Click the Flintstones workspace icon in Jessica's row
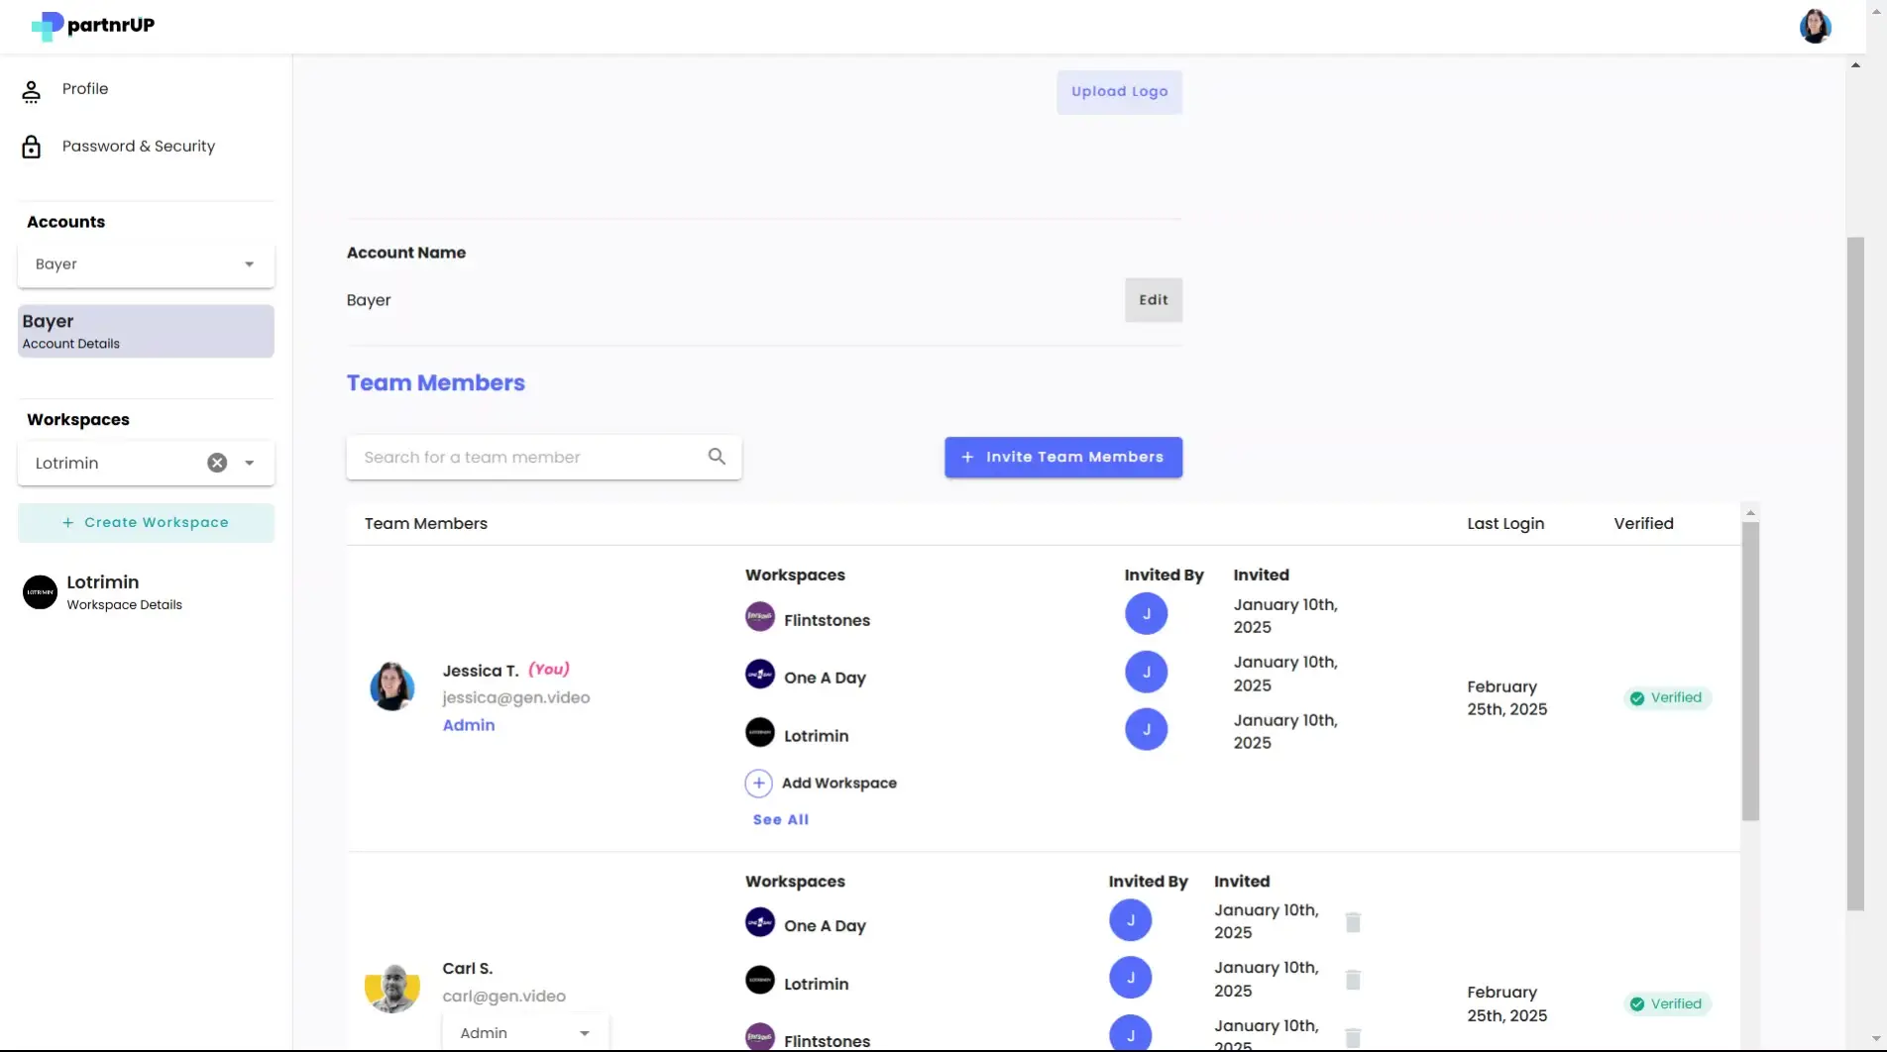The height and width of the screenshot is (1052, 1887). point(758,615)
